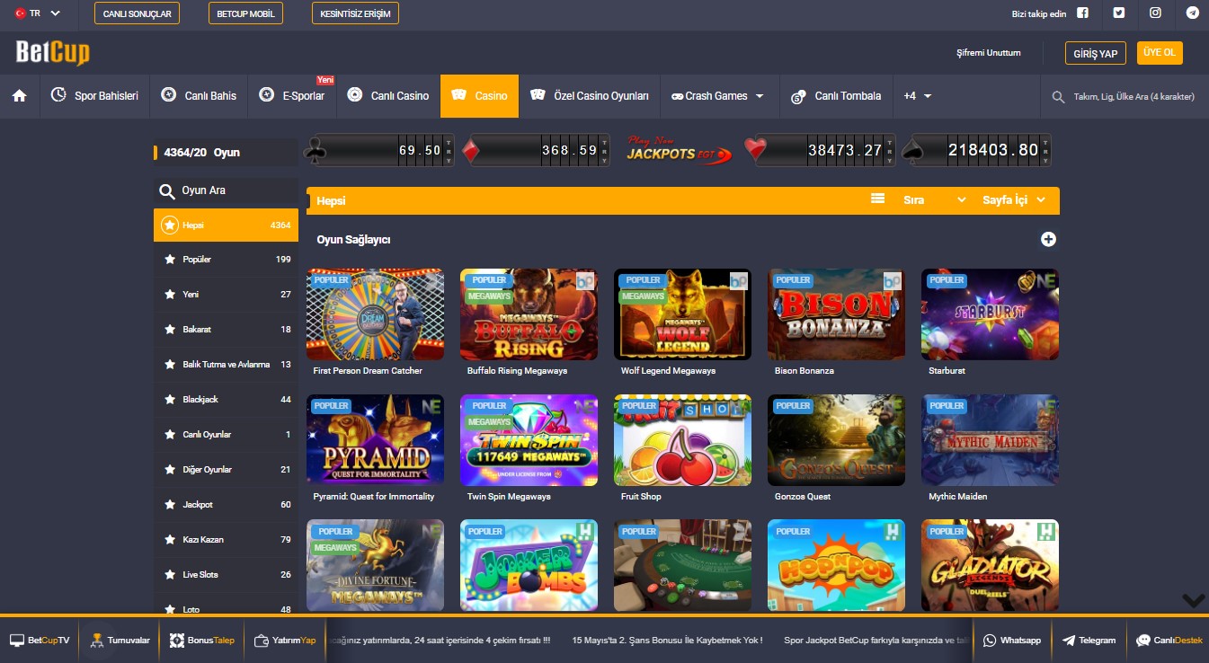Open BetCupTV from bottom bar
Screen dimensions: 1209x663
(x=40, y=641)
